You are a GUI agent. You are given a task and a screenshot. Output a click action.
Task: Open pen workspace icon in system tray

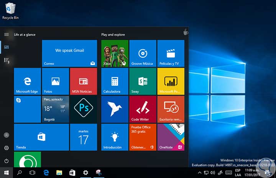[x=220, y=173]
